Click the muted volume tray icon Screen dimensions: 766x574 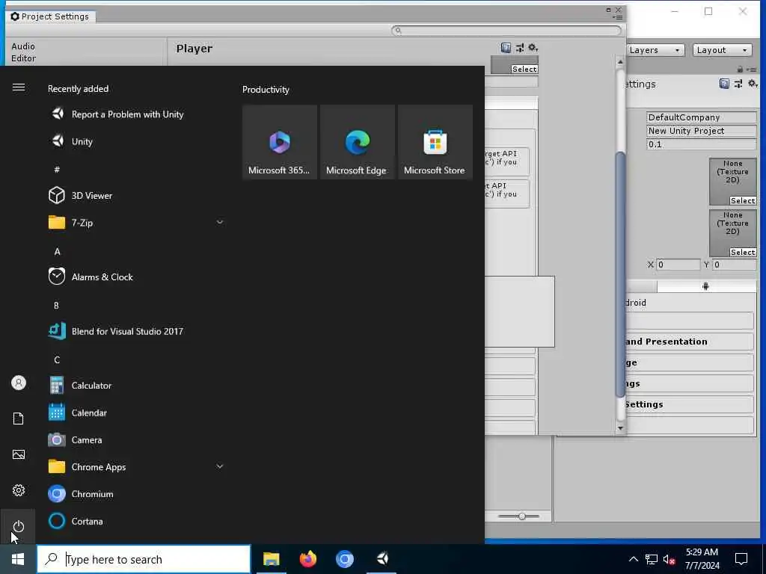coord(669,559)
